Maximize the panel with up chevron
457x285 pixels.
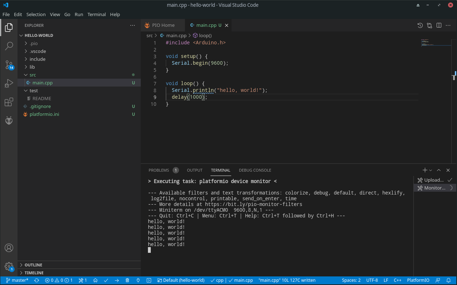[x=439, y=170]
